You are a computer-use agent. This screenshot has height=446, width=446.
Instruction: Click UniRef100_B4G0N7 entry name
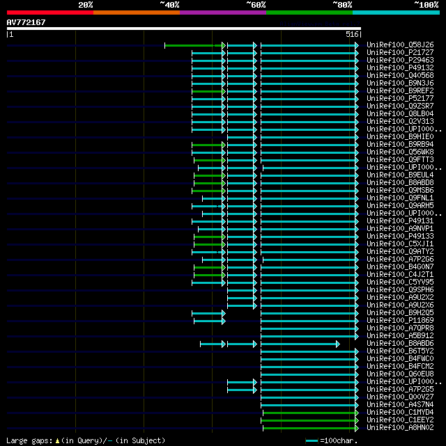pos(400,266)
